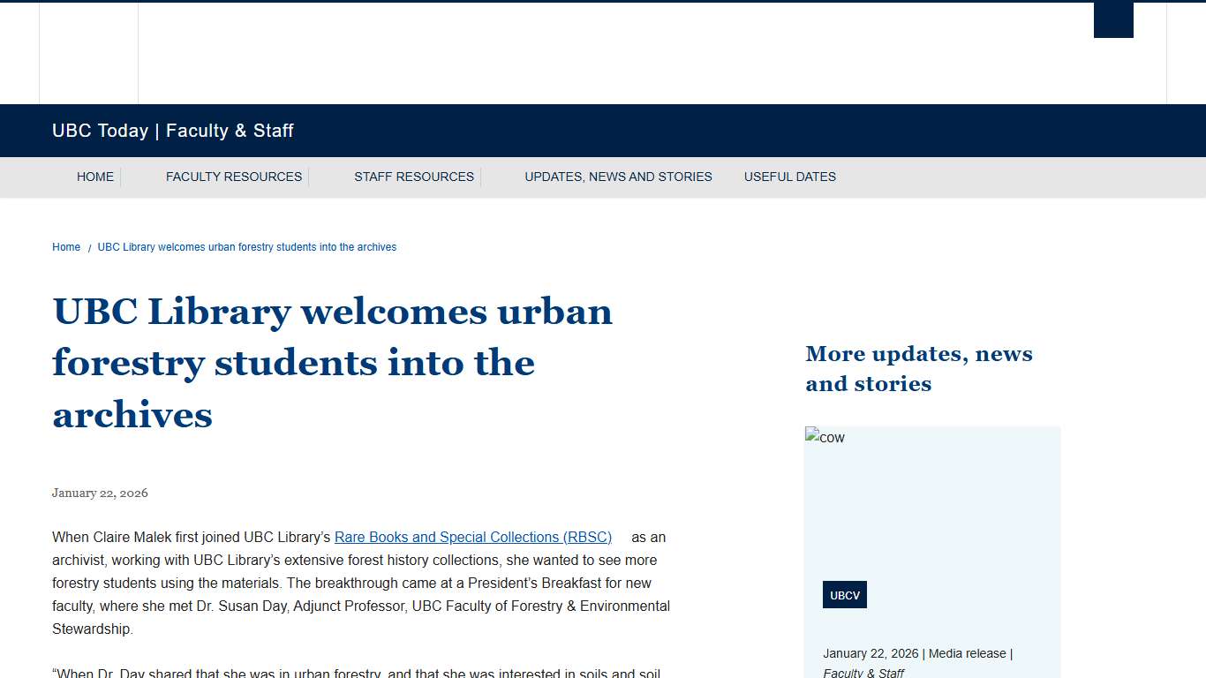The image size is (1206, 678).
Task: Click the 'UBC Today | Faculty & Staff' site title
Action: 172,131
